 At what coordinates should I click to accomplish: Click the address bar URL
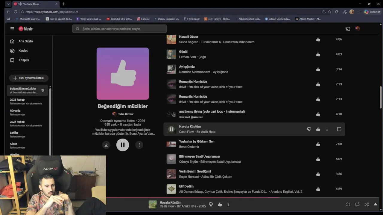point(52,12)
